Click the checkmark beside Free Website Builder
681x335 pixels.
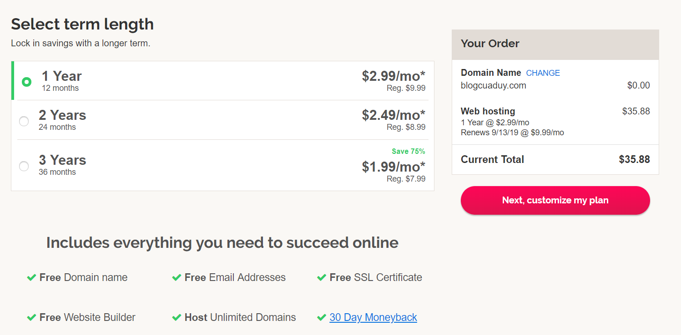point(31,317)
